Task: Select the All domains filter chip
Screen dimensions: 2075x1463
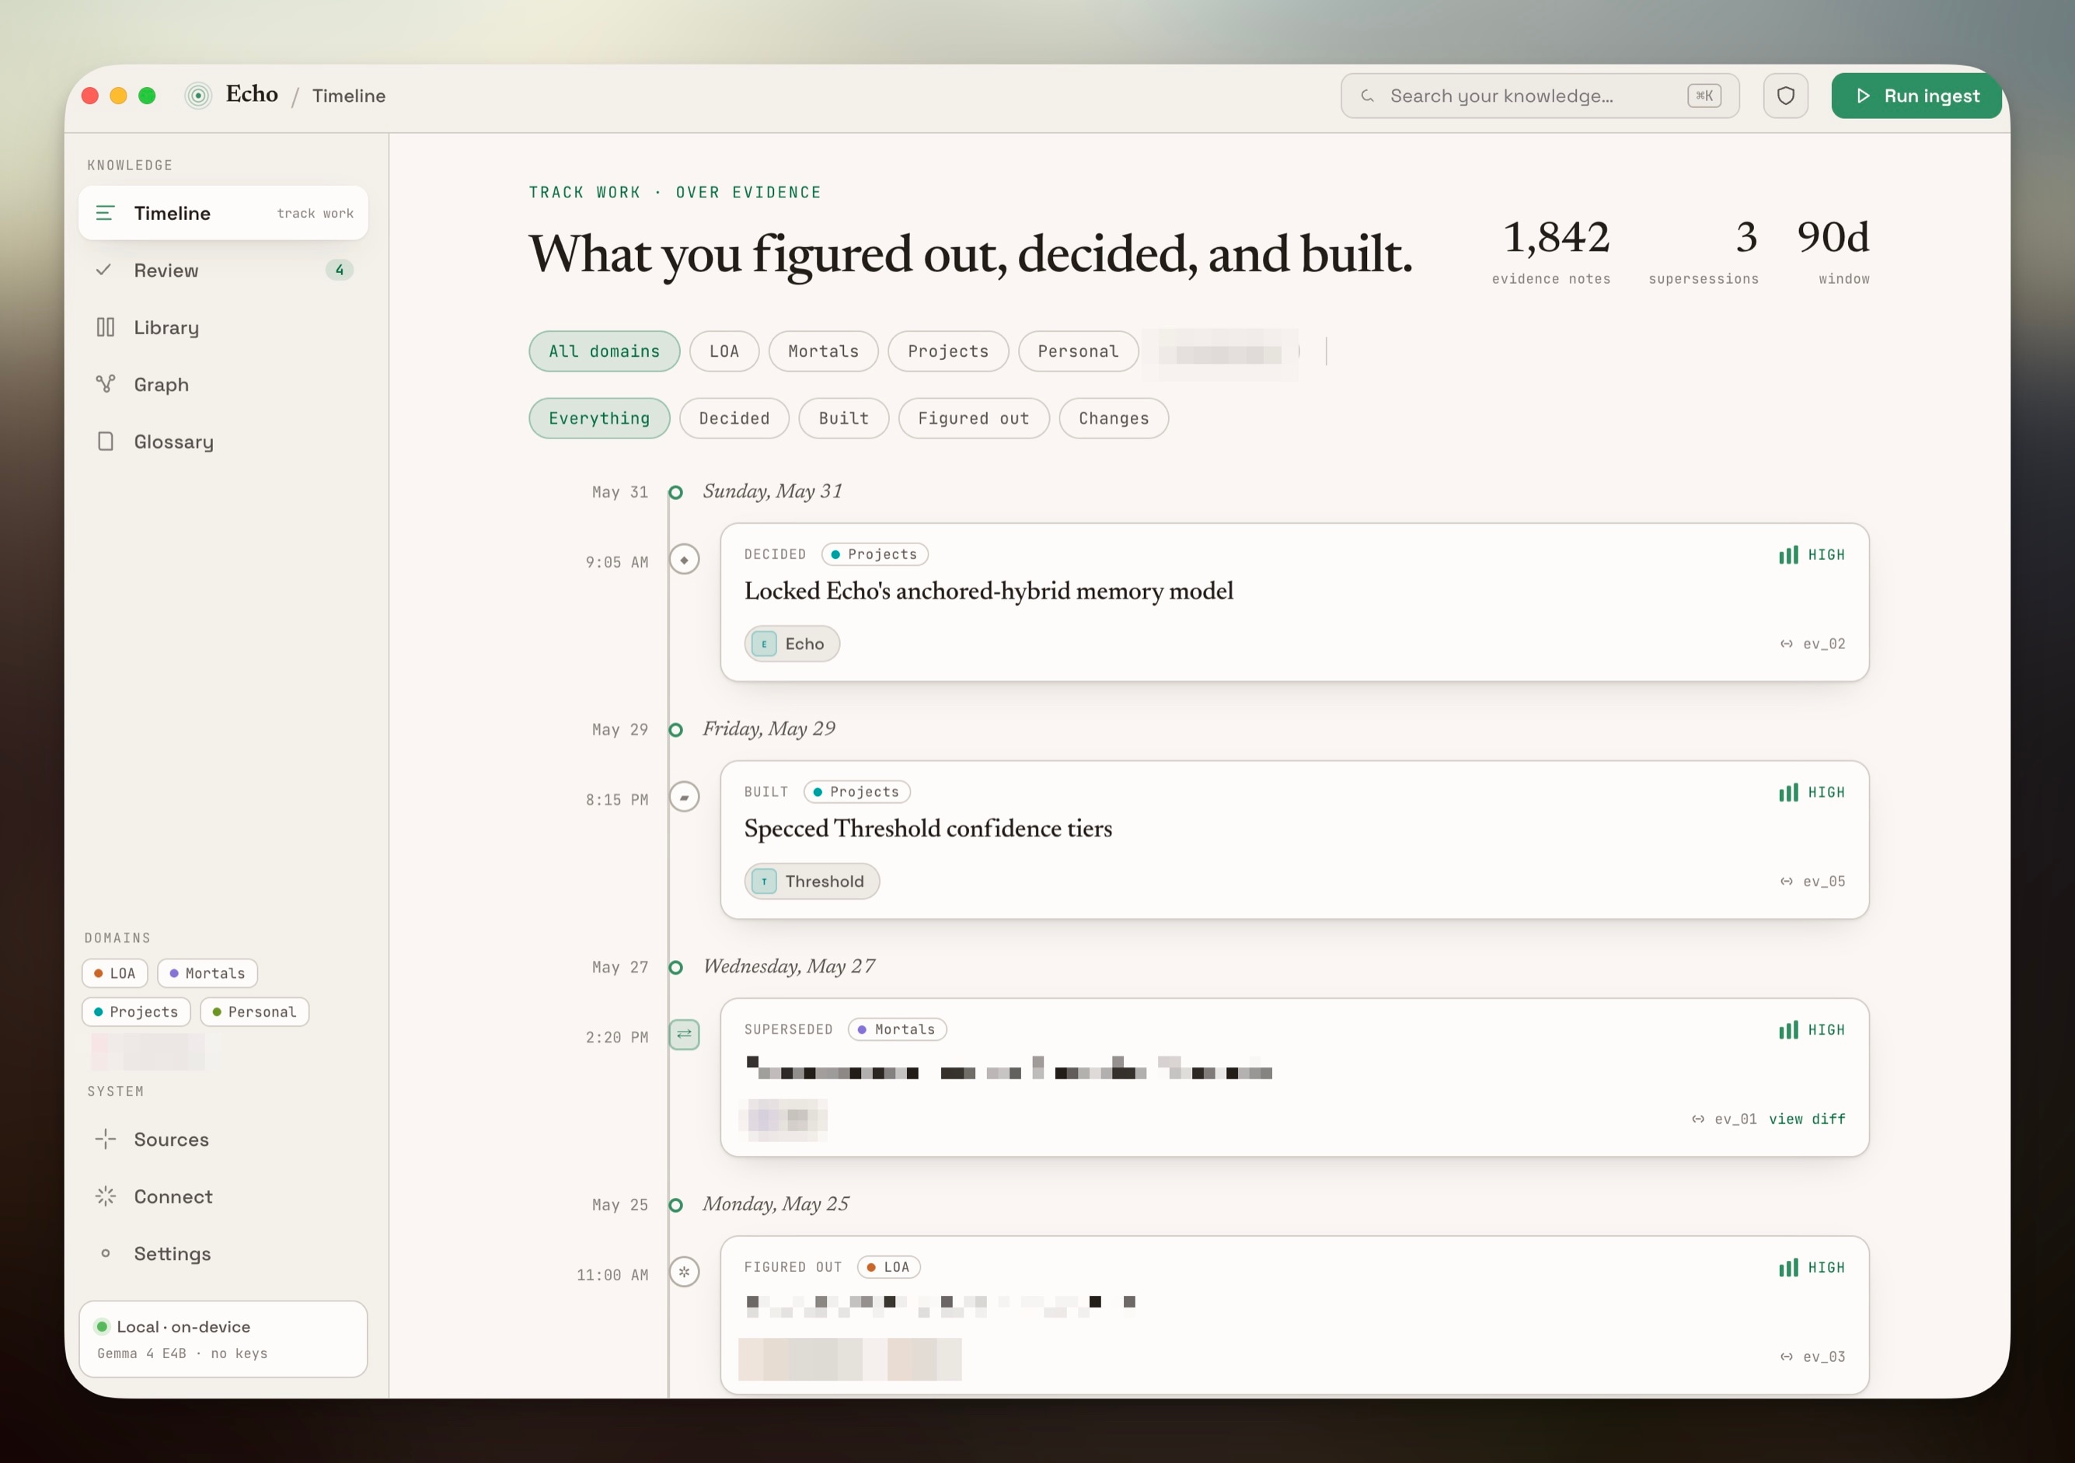Action: click(x=605, y=351)
